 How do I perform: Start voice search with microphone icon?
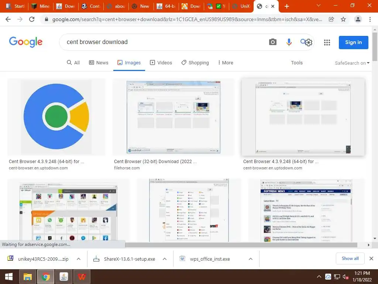coord(289,42)
